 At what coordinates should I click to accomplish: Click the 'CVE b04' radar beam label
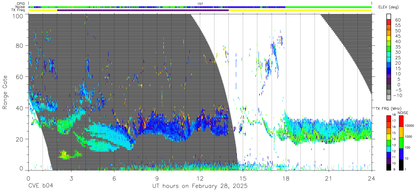point(41,186)
